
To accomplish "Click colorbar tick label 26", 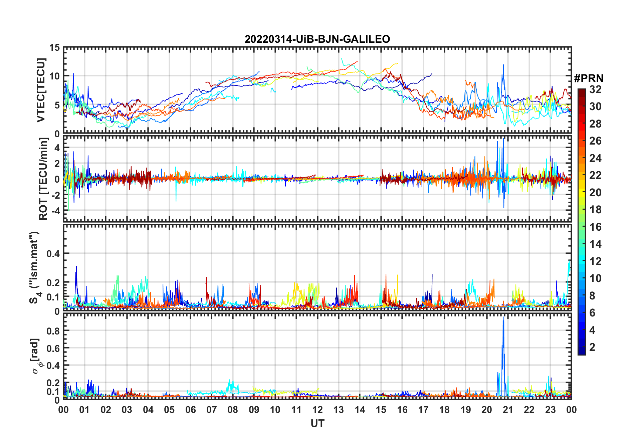I will 595,141.
